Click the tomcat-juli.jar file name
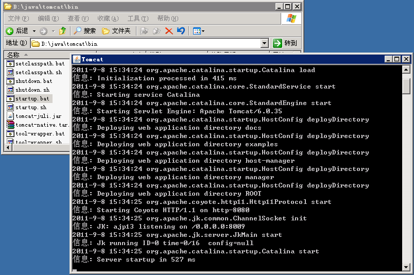The width and height of the screenshot is (414, 275). pyautogui.click(x=38, y=116)
